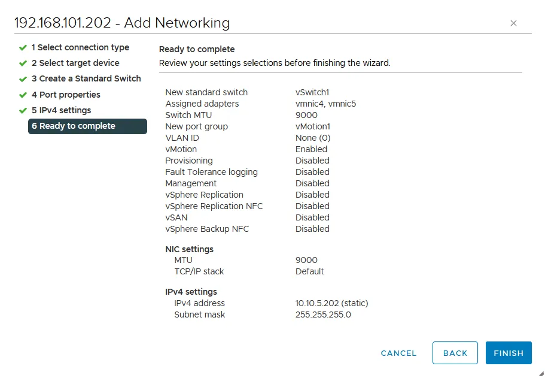Click CANCEL to abort the wizard
The width and height of the screenshot is (545, 378).
tap(398, 353)
